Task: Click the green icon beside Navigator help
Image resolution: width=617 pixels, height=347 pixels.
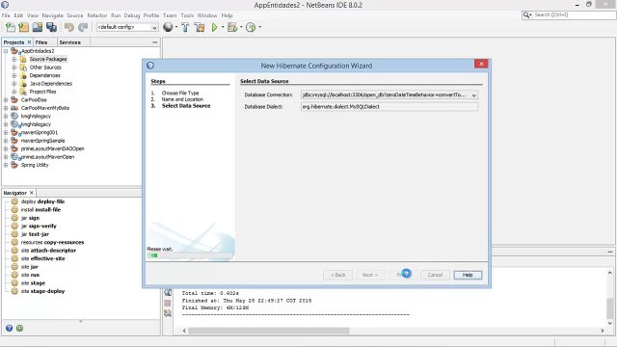Action: pos(19,328)
